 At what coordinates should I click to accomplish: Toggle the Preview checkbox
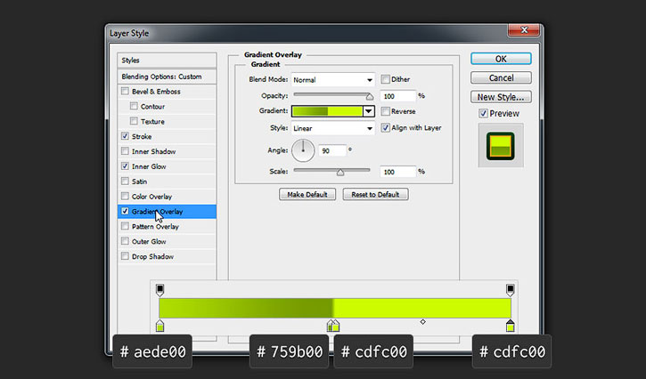pyautogui.click(x=483, y=113)
